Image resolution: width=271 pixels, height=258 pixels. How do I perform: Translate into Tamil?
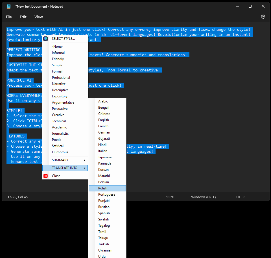click(107, 232)
